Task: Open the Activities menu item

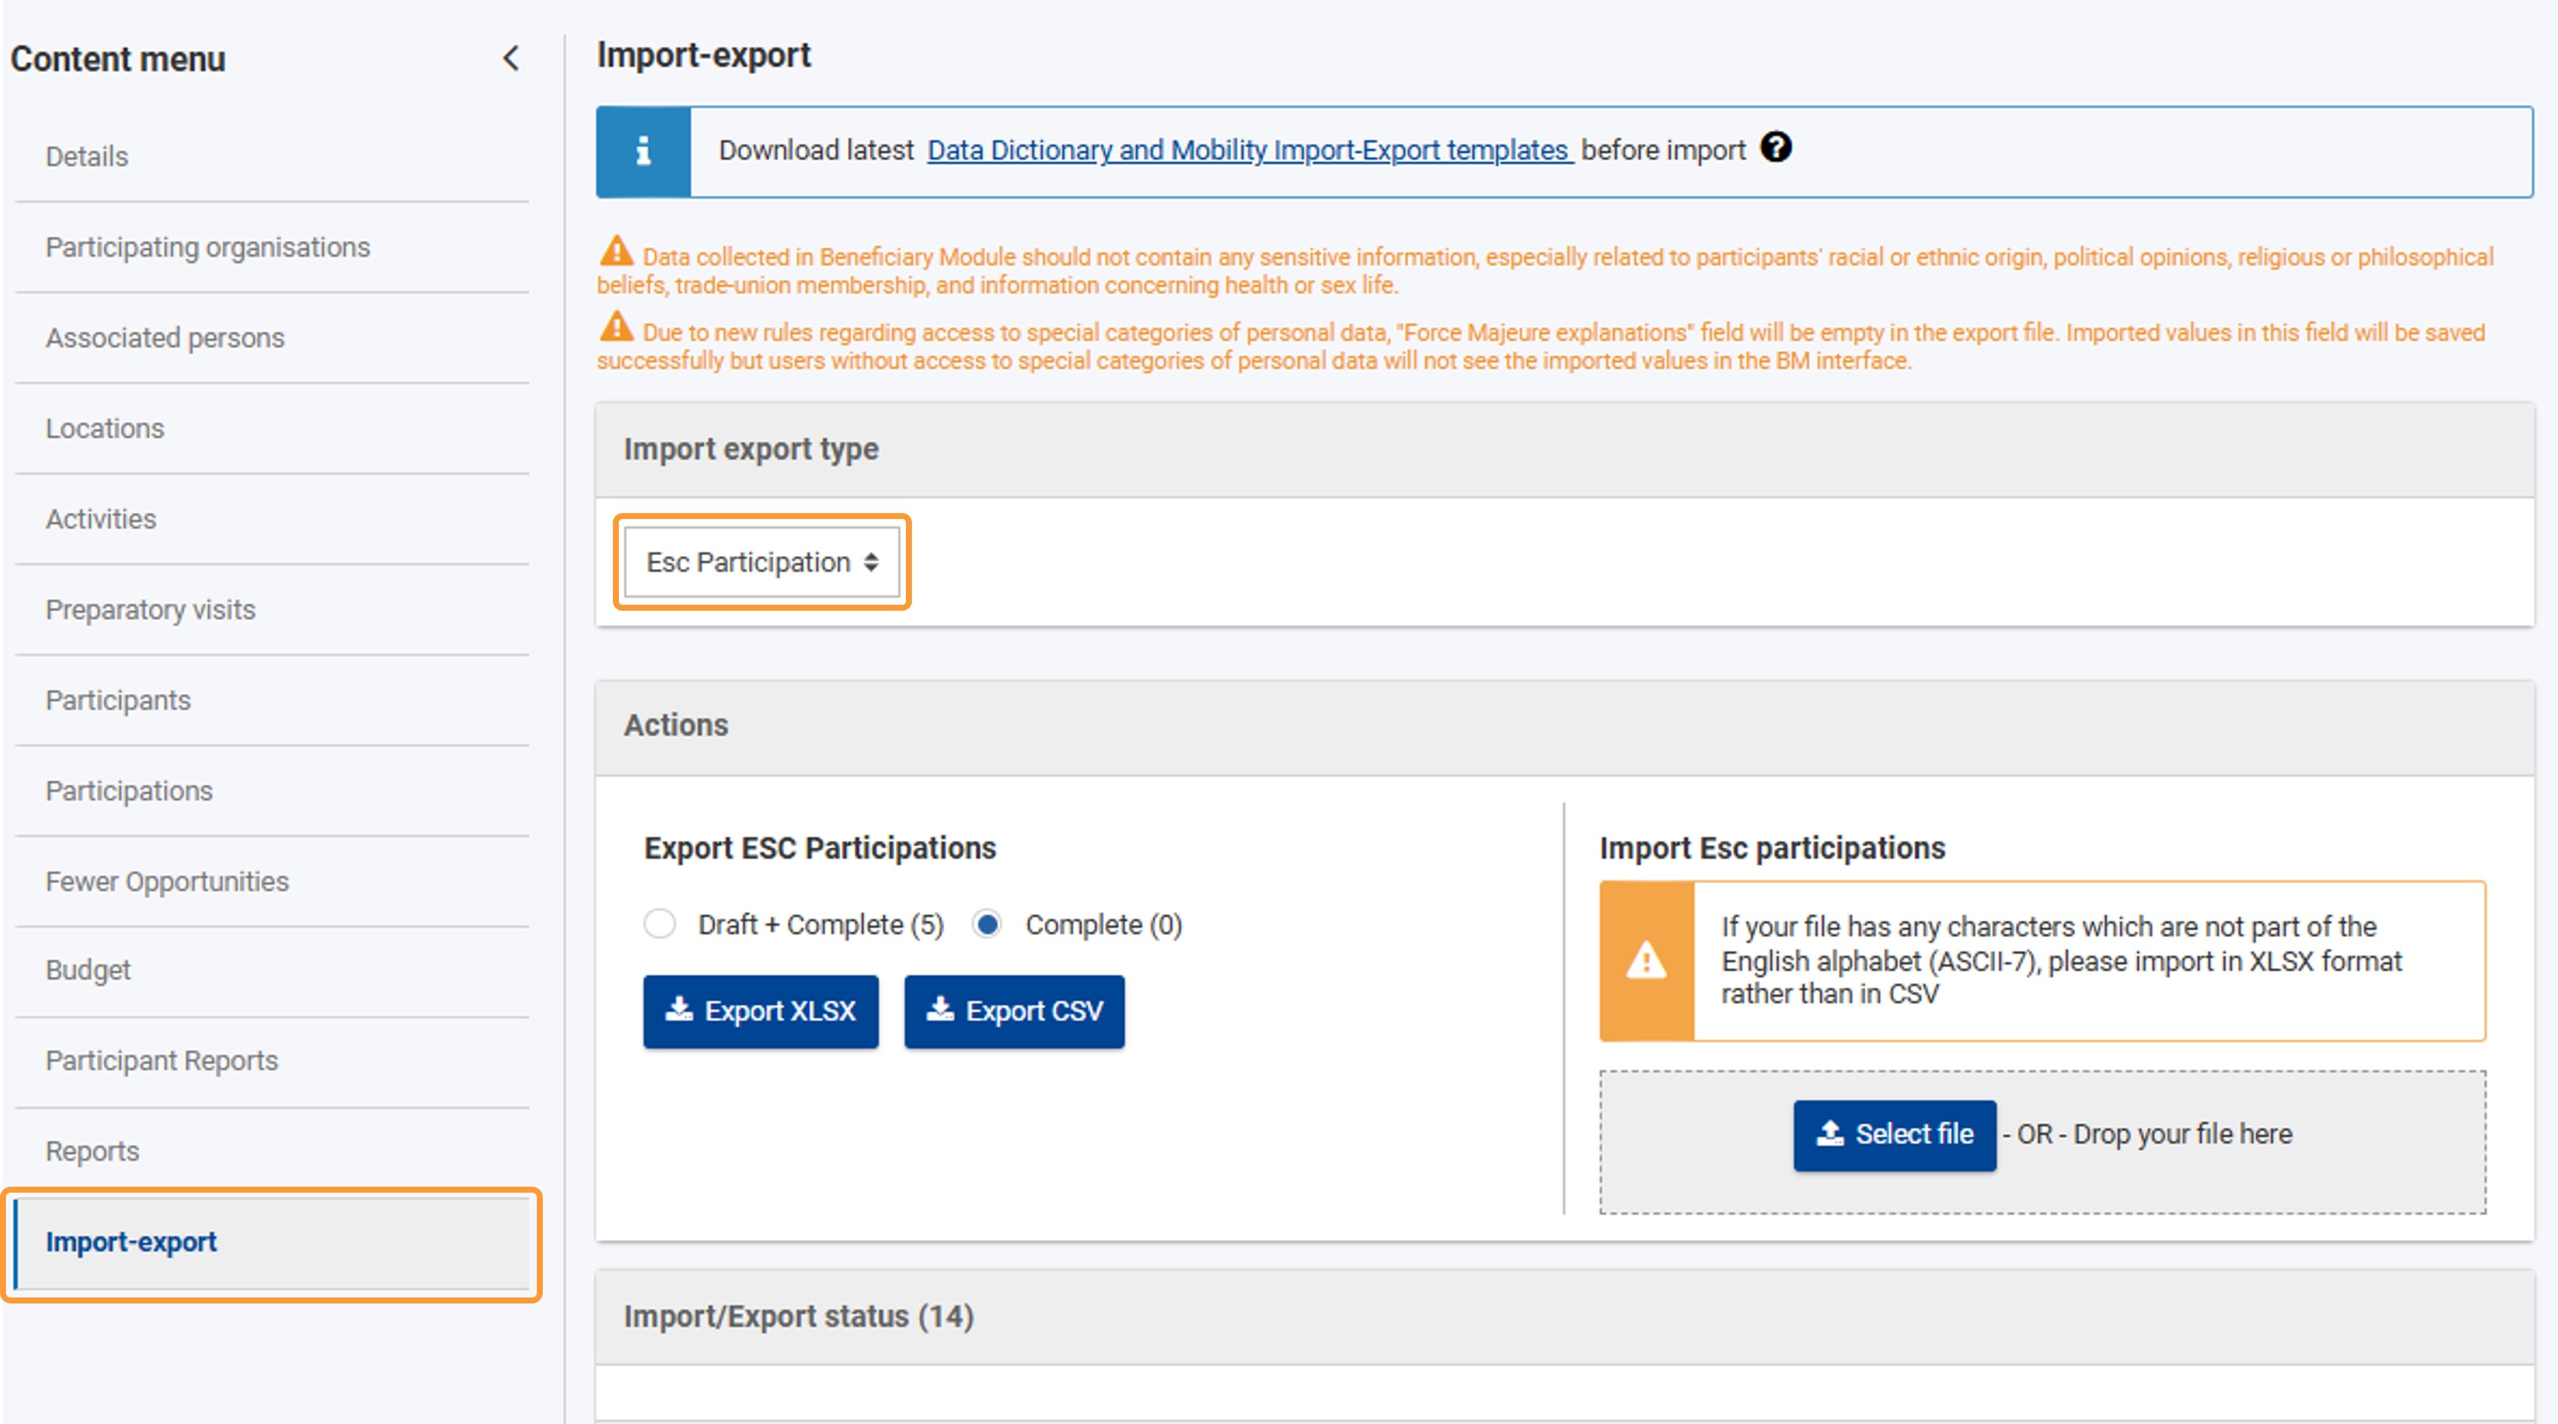Action: pos(272,519)
